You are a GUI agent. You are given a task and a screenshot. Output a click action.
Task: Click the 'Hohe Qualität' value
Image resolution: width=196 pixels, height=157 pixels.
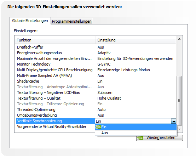109,98
